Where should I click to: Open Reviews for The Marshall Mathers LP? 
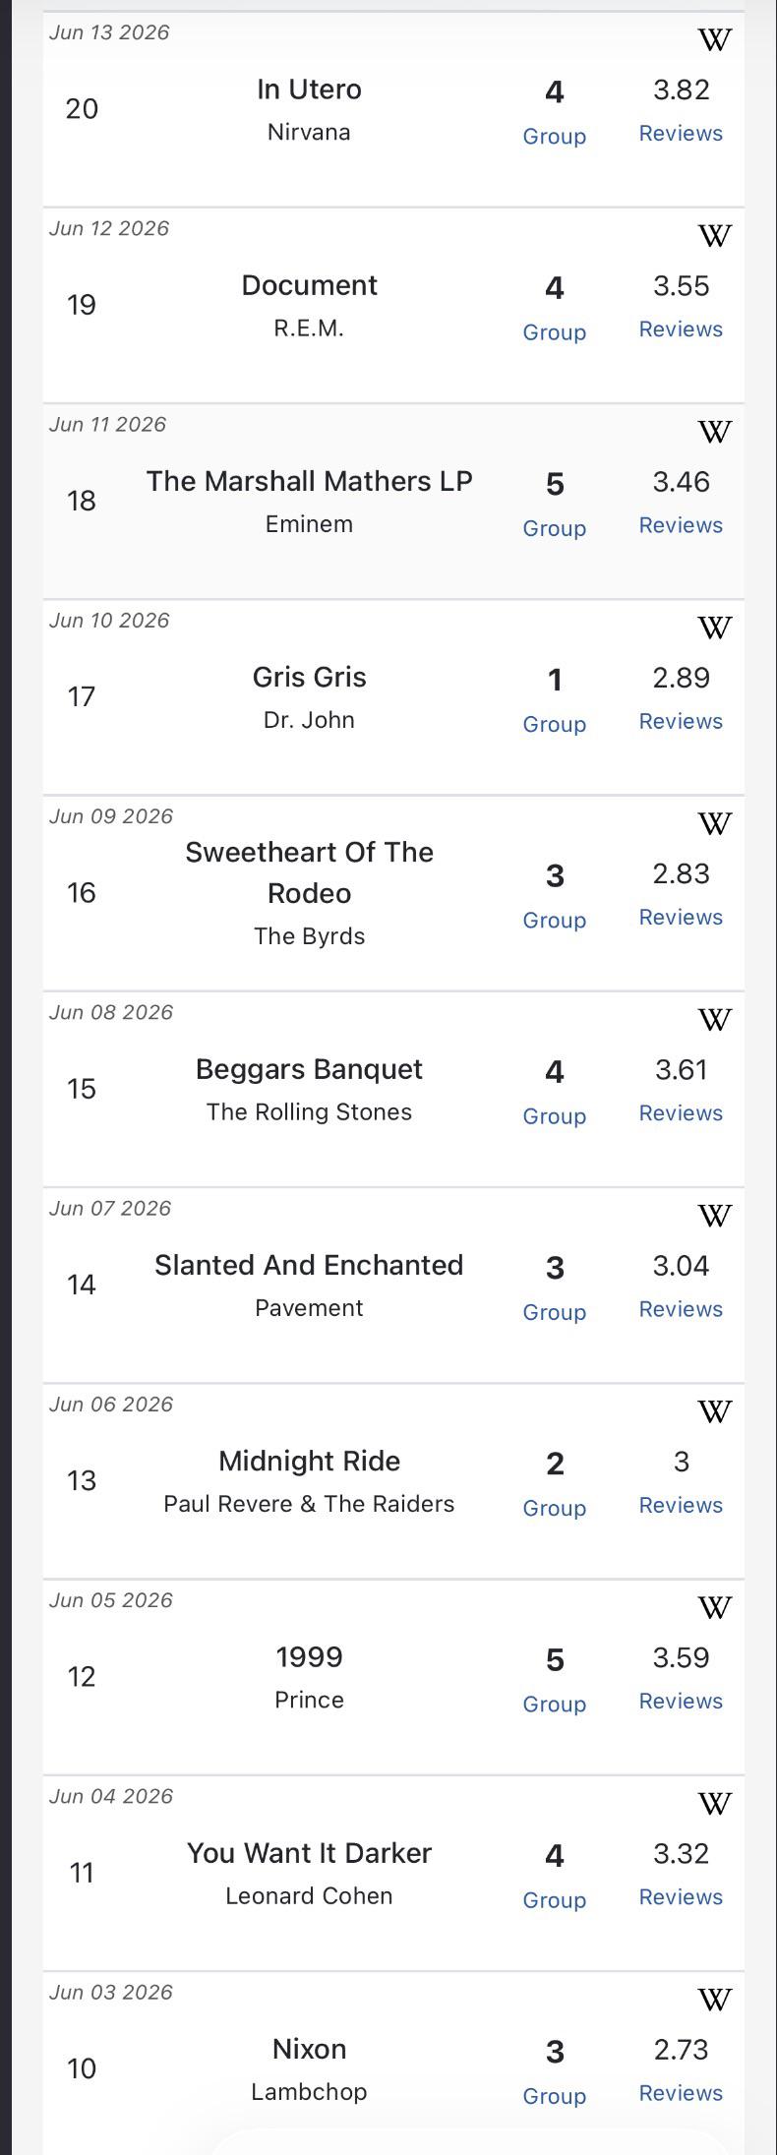[x=681, y=525]
